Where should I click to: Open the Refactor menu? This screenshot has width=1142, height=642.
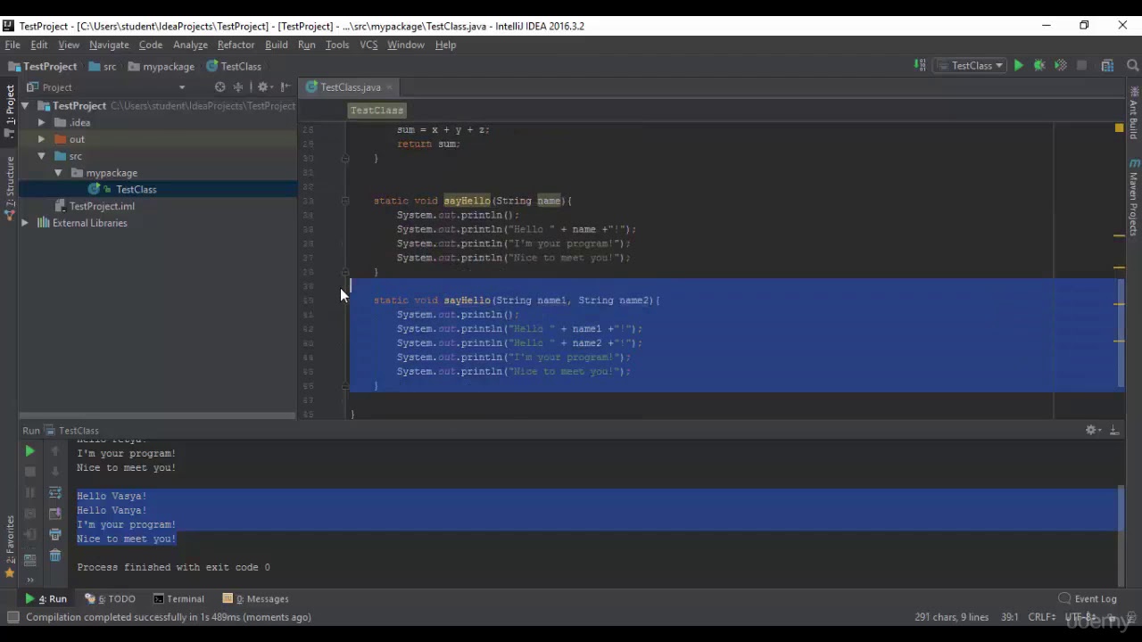pos(236,45)
